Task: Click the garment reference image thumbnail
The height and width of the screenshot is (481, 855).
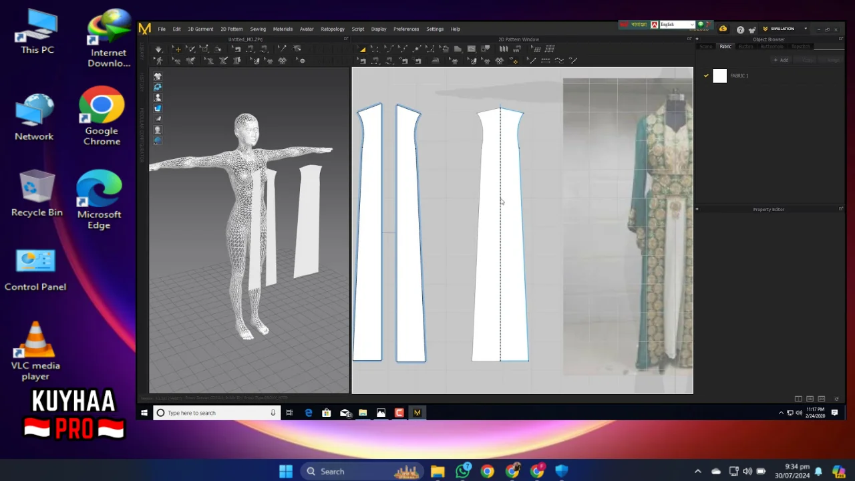Action: point(628,227)
